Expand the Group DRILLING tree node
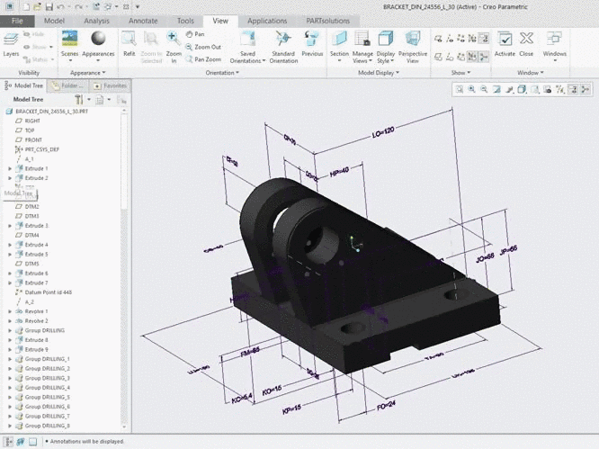The width and height of the screenshot is (599, 449). coord(10,330)
